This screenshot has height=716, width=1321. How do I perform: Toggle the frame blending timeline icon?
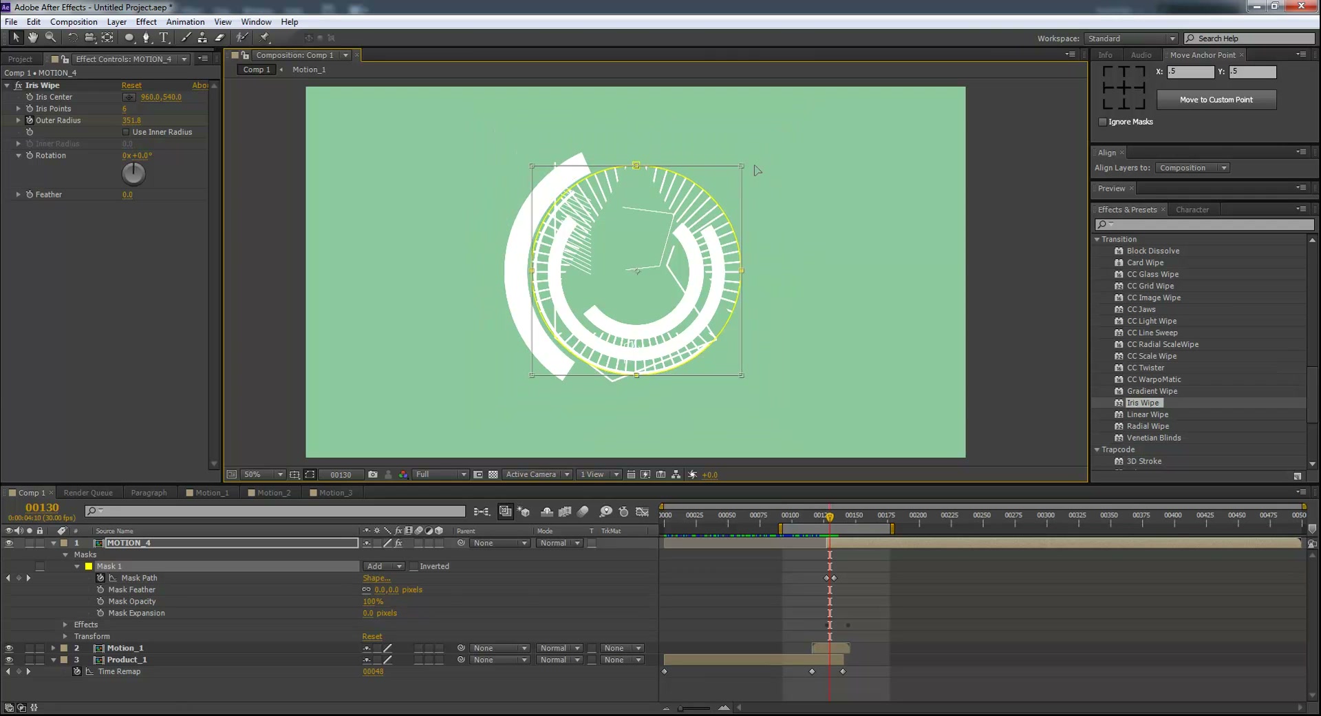(x=565, y=512)
